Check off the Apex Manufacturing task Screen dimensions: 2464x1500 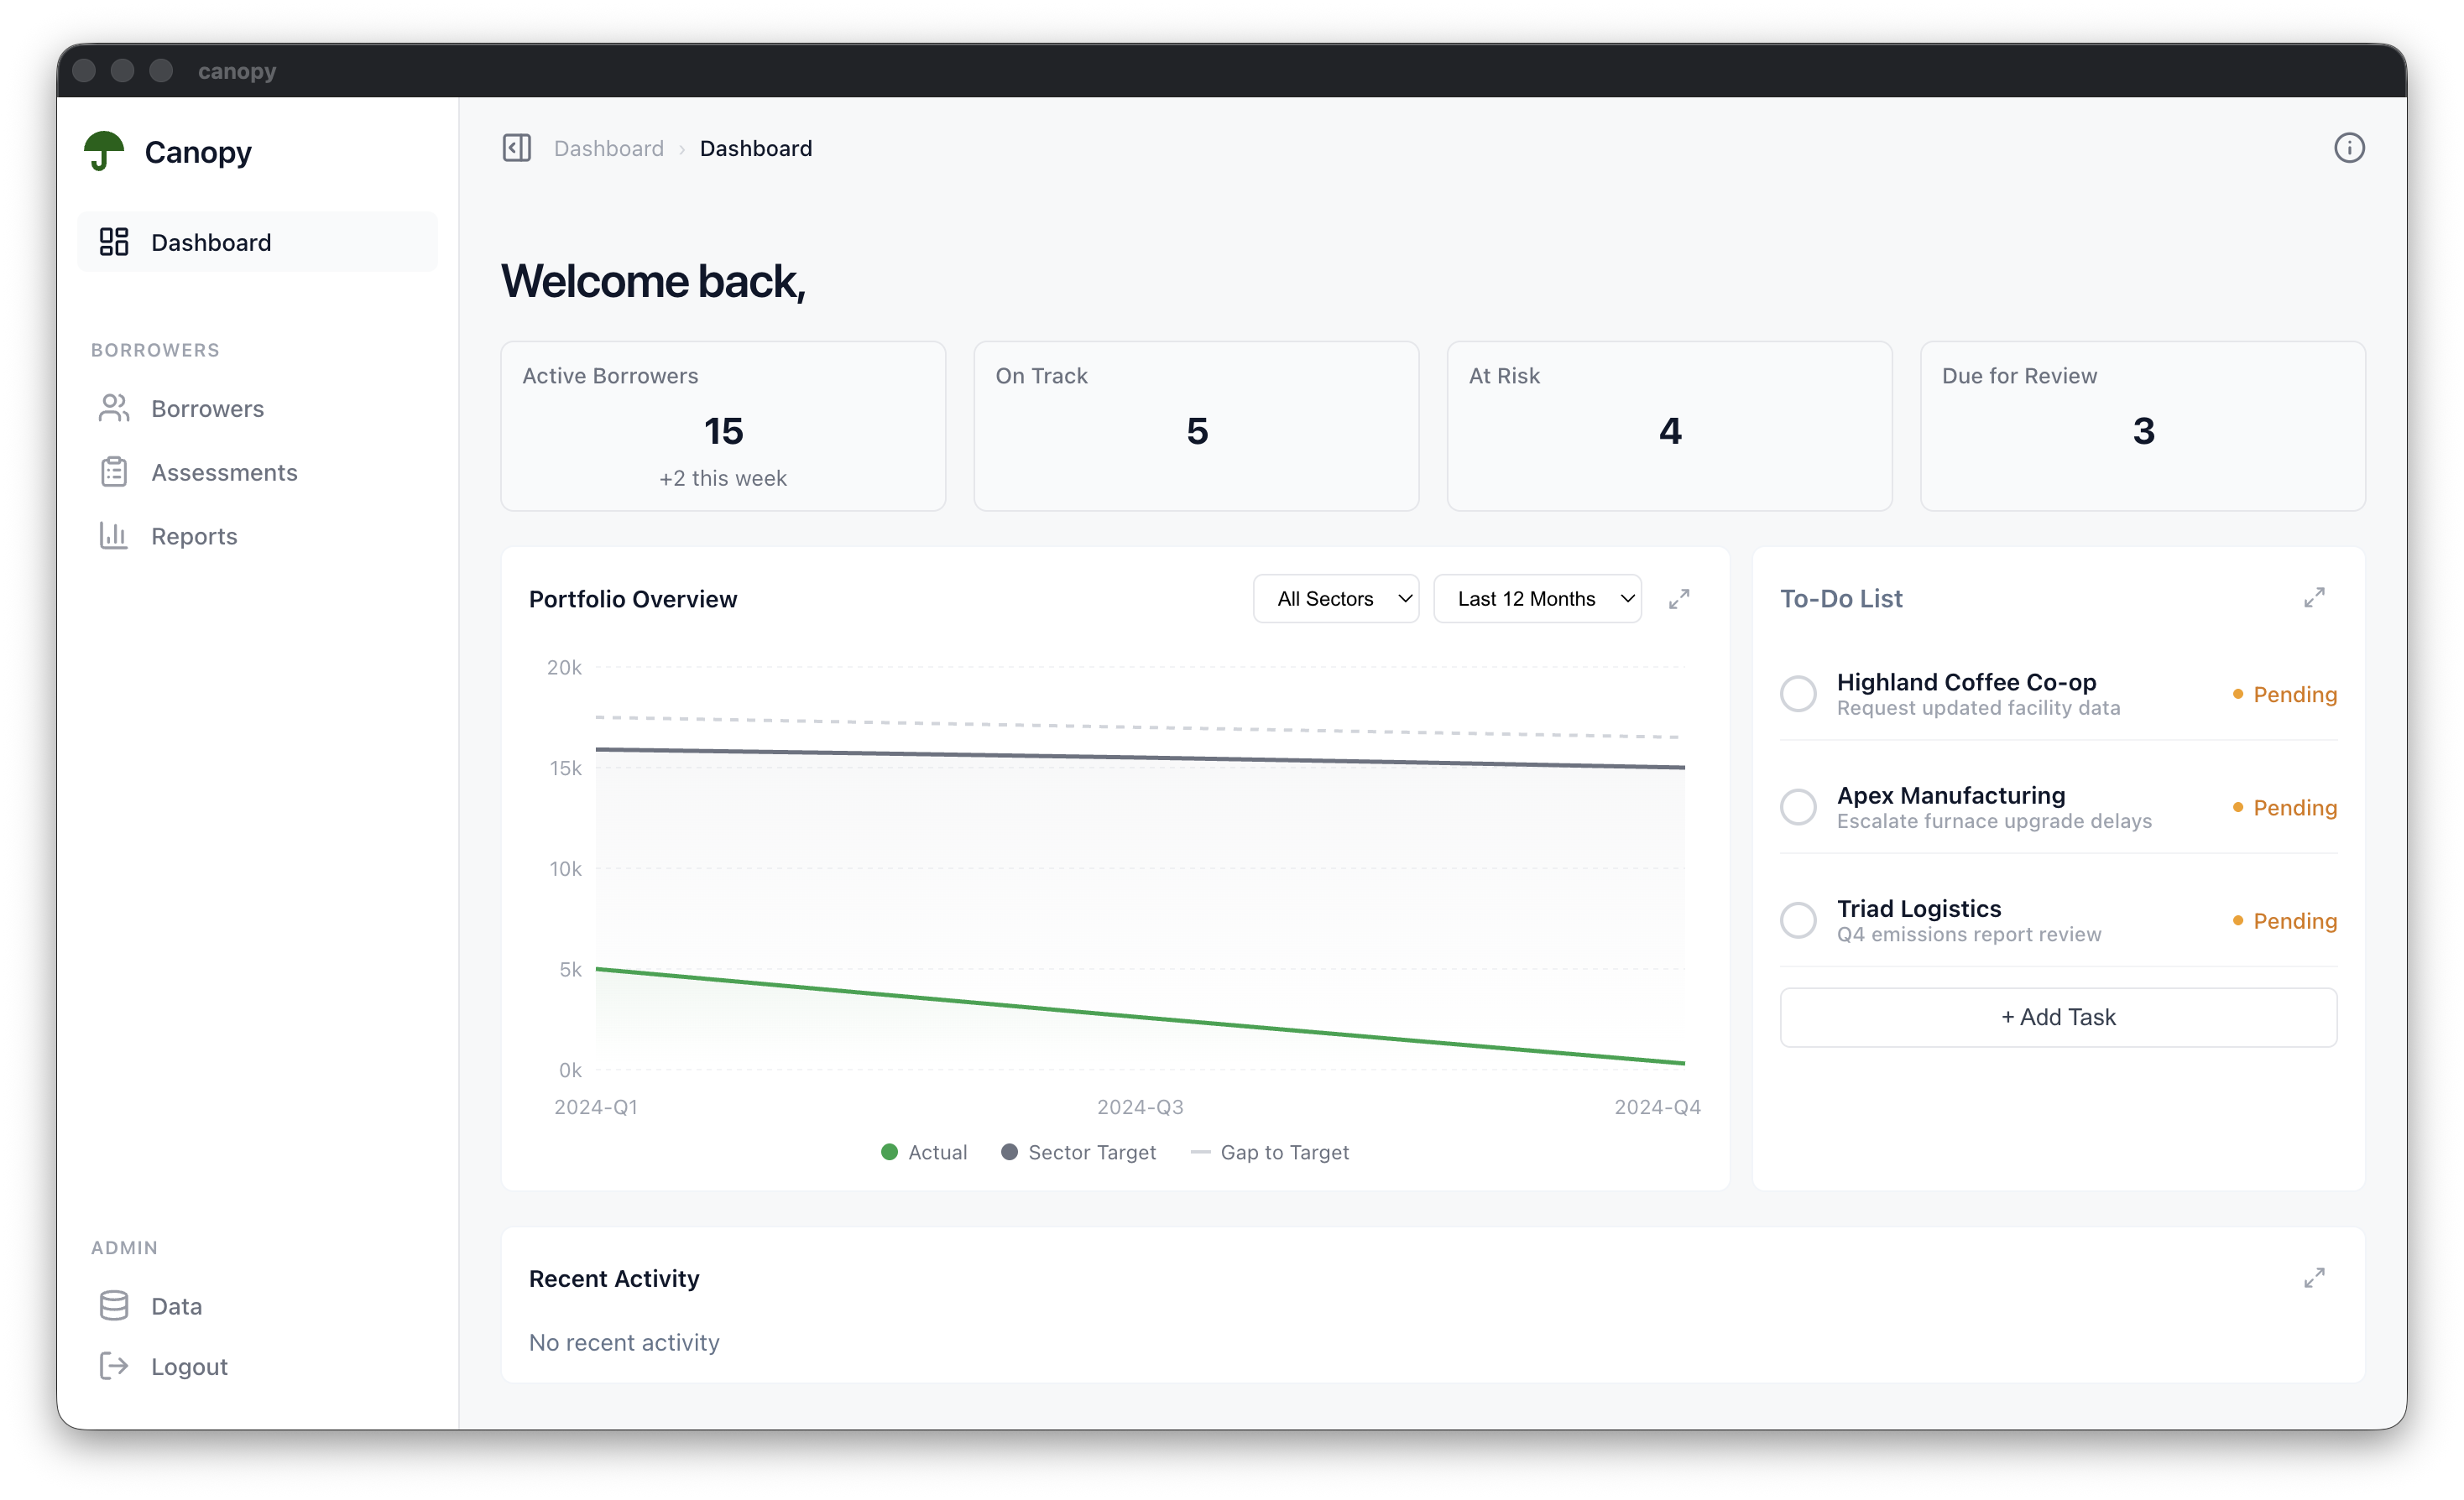pos(1797,806)
